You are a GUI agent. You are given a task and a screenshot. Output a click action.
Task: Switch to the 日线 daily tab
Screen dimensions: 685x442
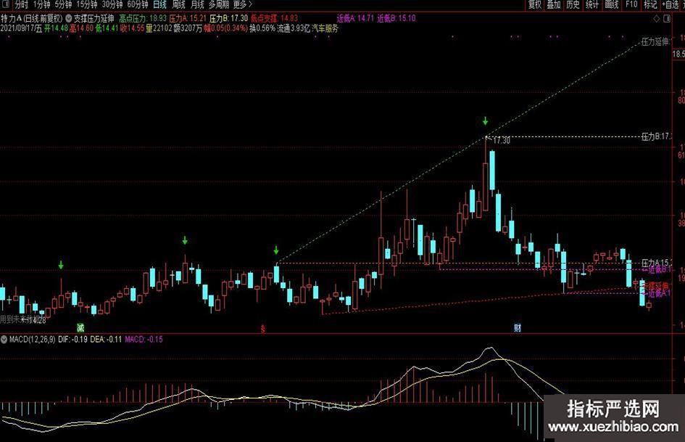pyautogui.click(x=160, y=5)
